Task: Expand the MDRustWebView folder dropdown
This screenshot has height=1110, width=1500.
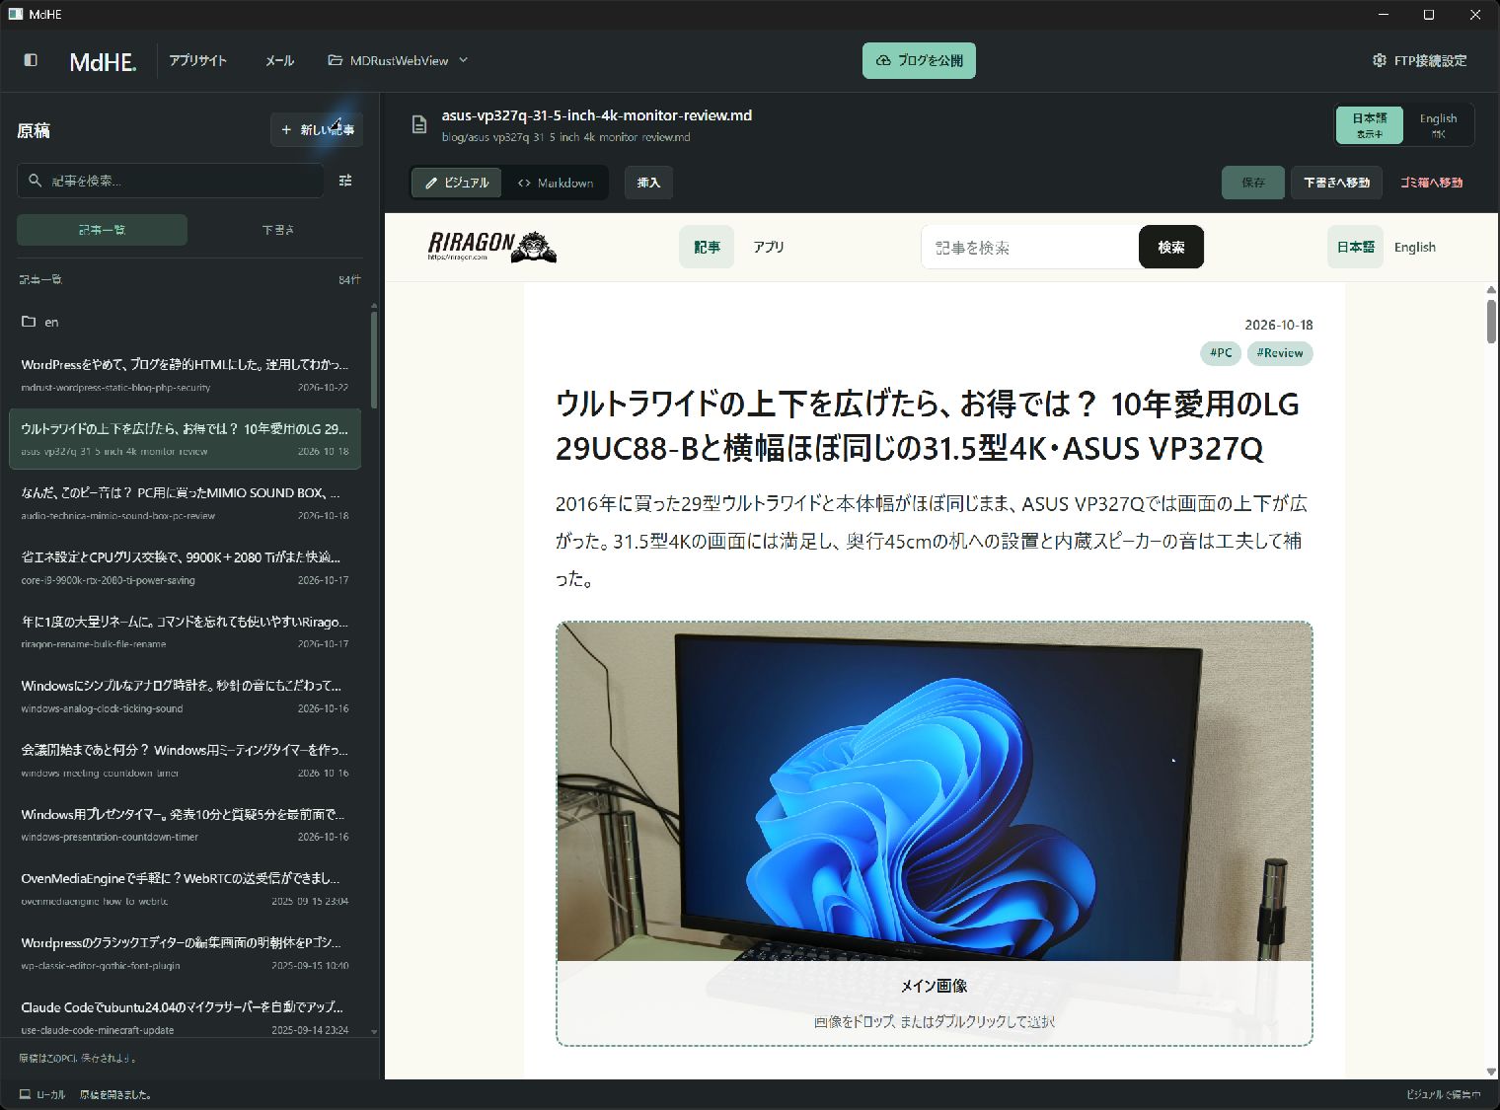Action: pos(399,60)
